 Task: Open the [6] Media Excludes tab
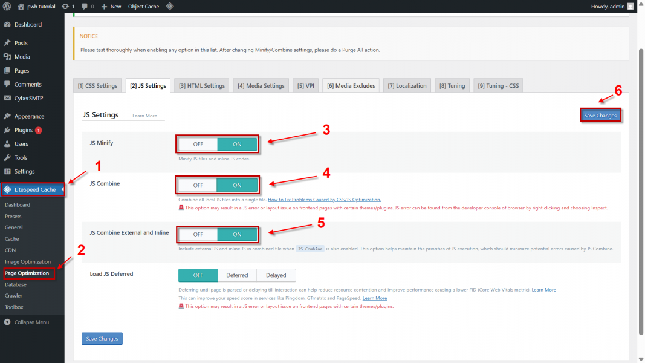click(351, 85)
